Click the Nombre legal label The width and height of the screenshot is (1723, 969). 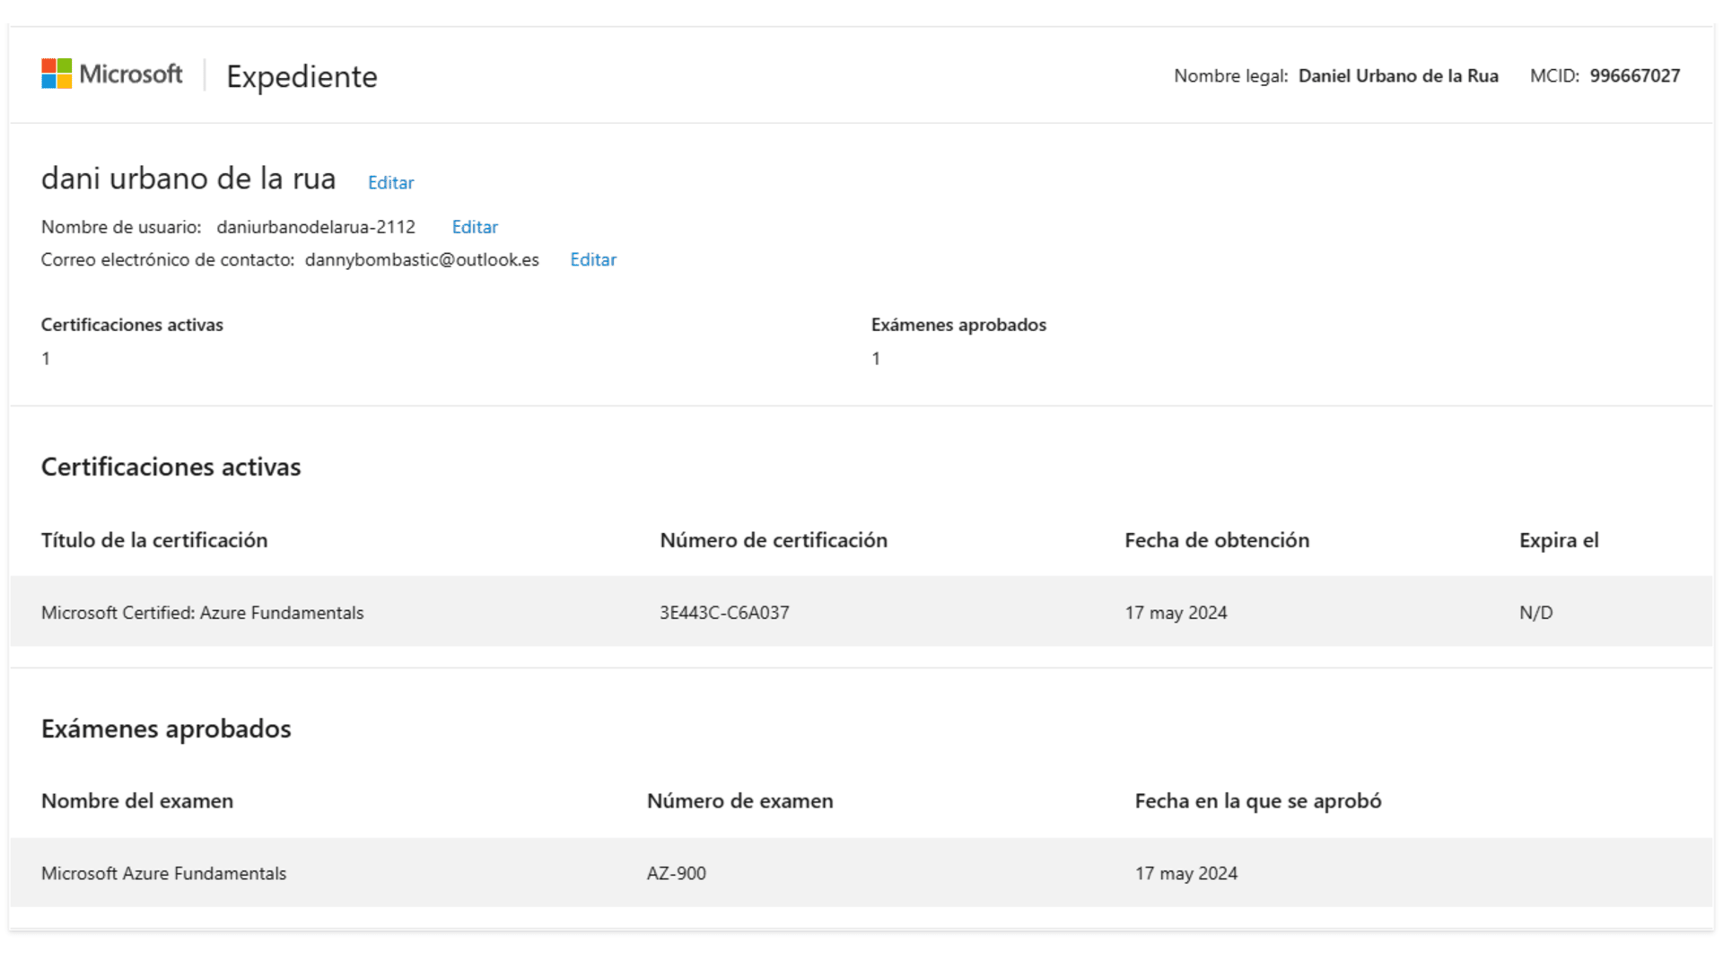tap(1230, 75)
